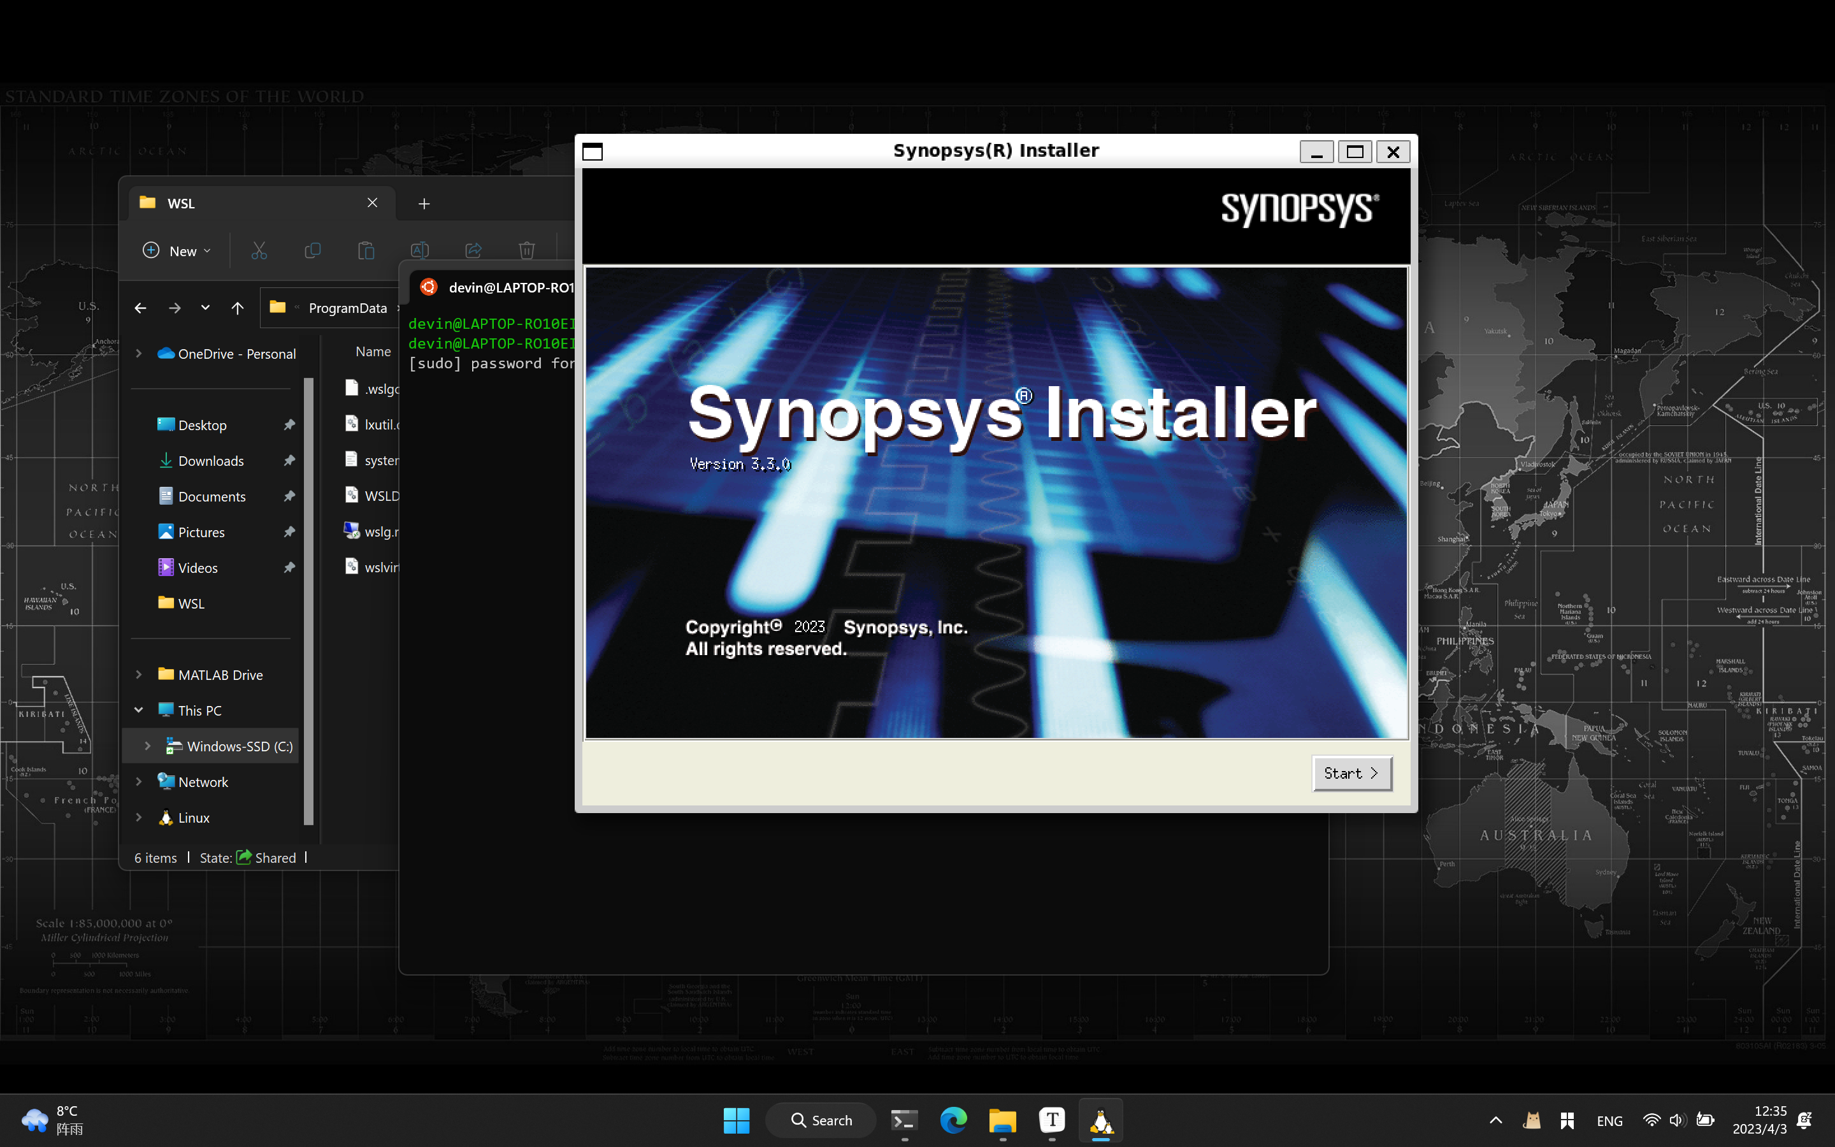The image size is (1835, 1147).
Task: Expand OneDrive - Personal tree node
Action: coord(139,354)
